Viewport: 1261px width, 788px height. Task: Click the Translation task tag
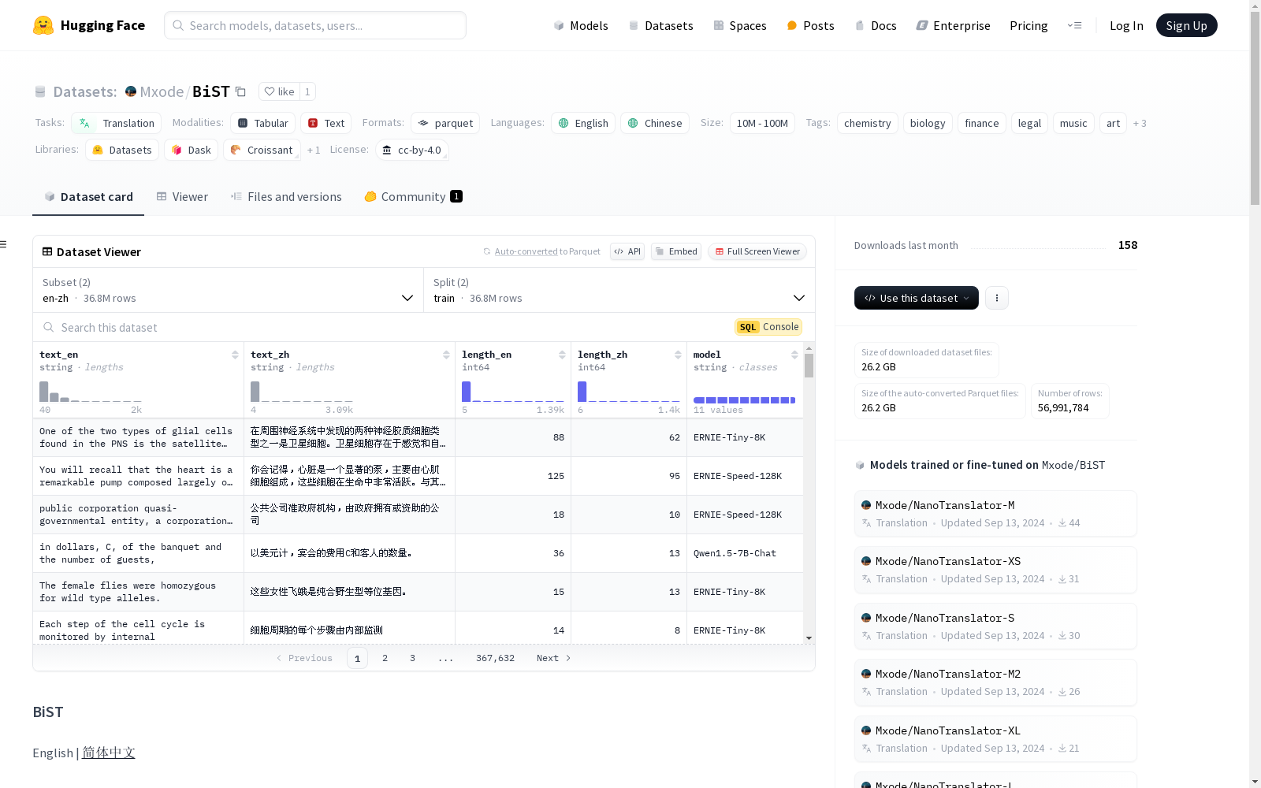[x=117, y=123]
